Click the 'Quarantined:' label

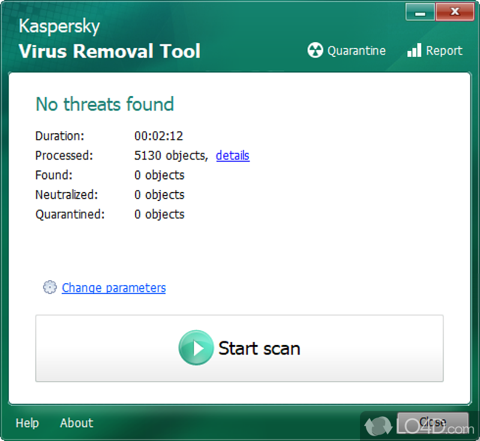click(70, 215)
